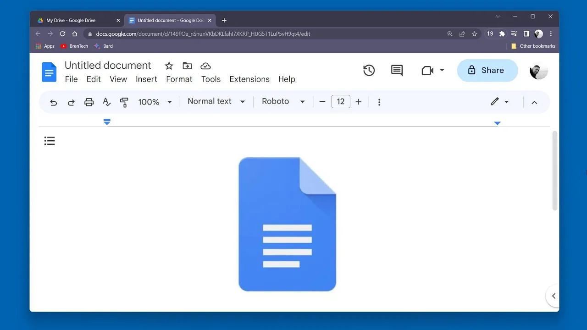587x330 pixels.
Task: Print the document
Action: point(89,102)
